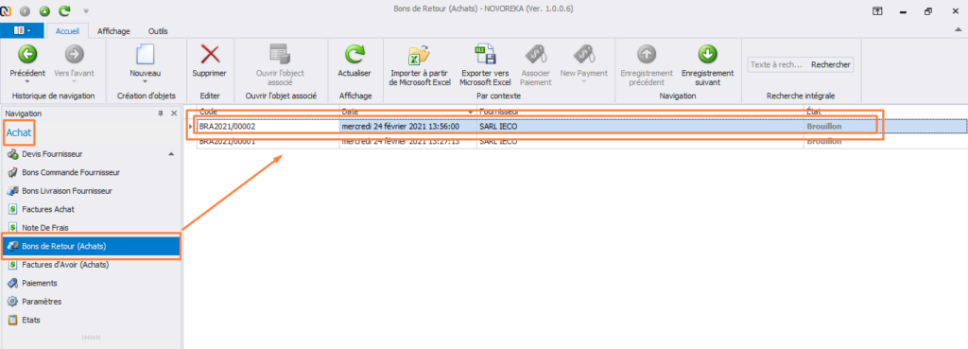Click the navigation panel overflow dots grip
This screenshot has height=349, width=968.
91,338
